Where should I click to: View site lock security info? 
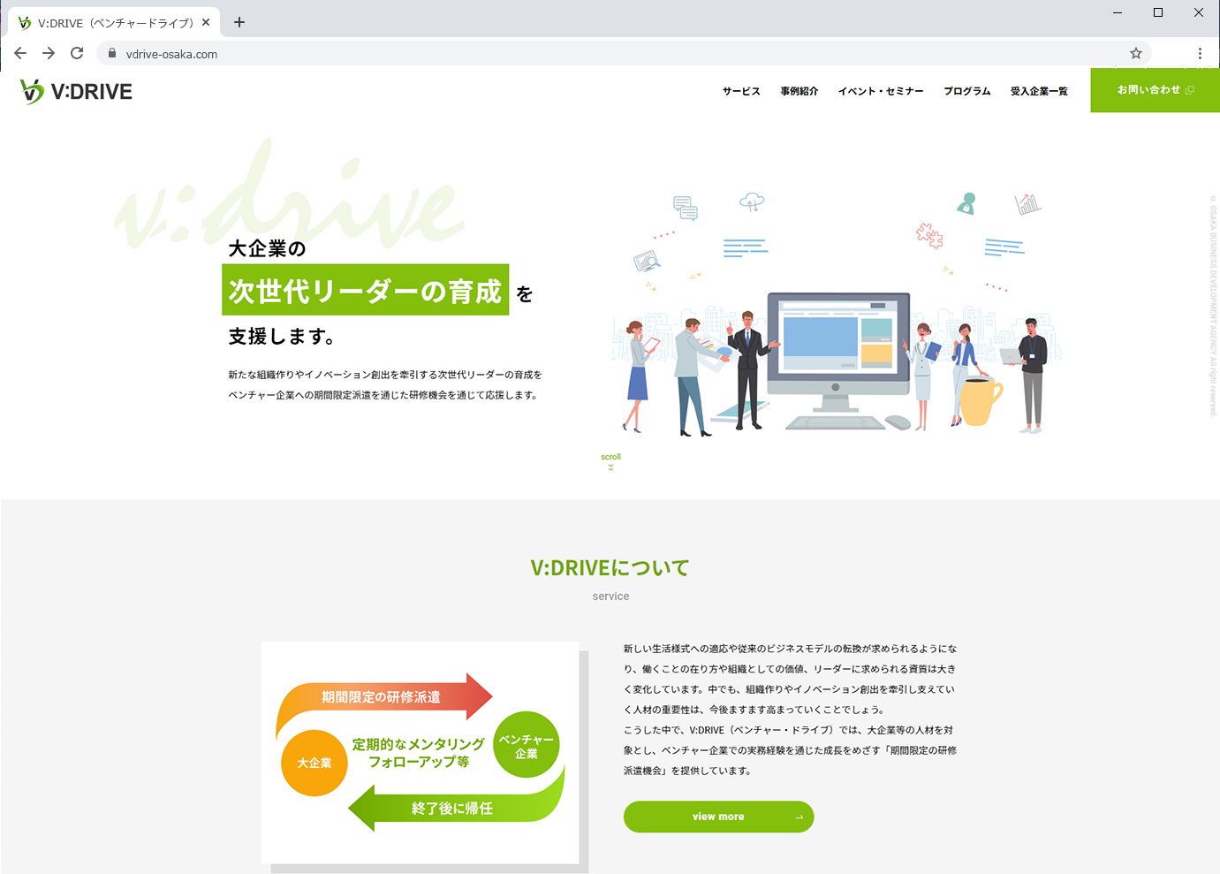coord(112,53)
